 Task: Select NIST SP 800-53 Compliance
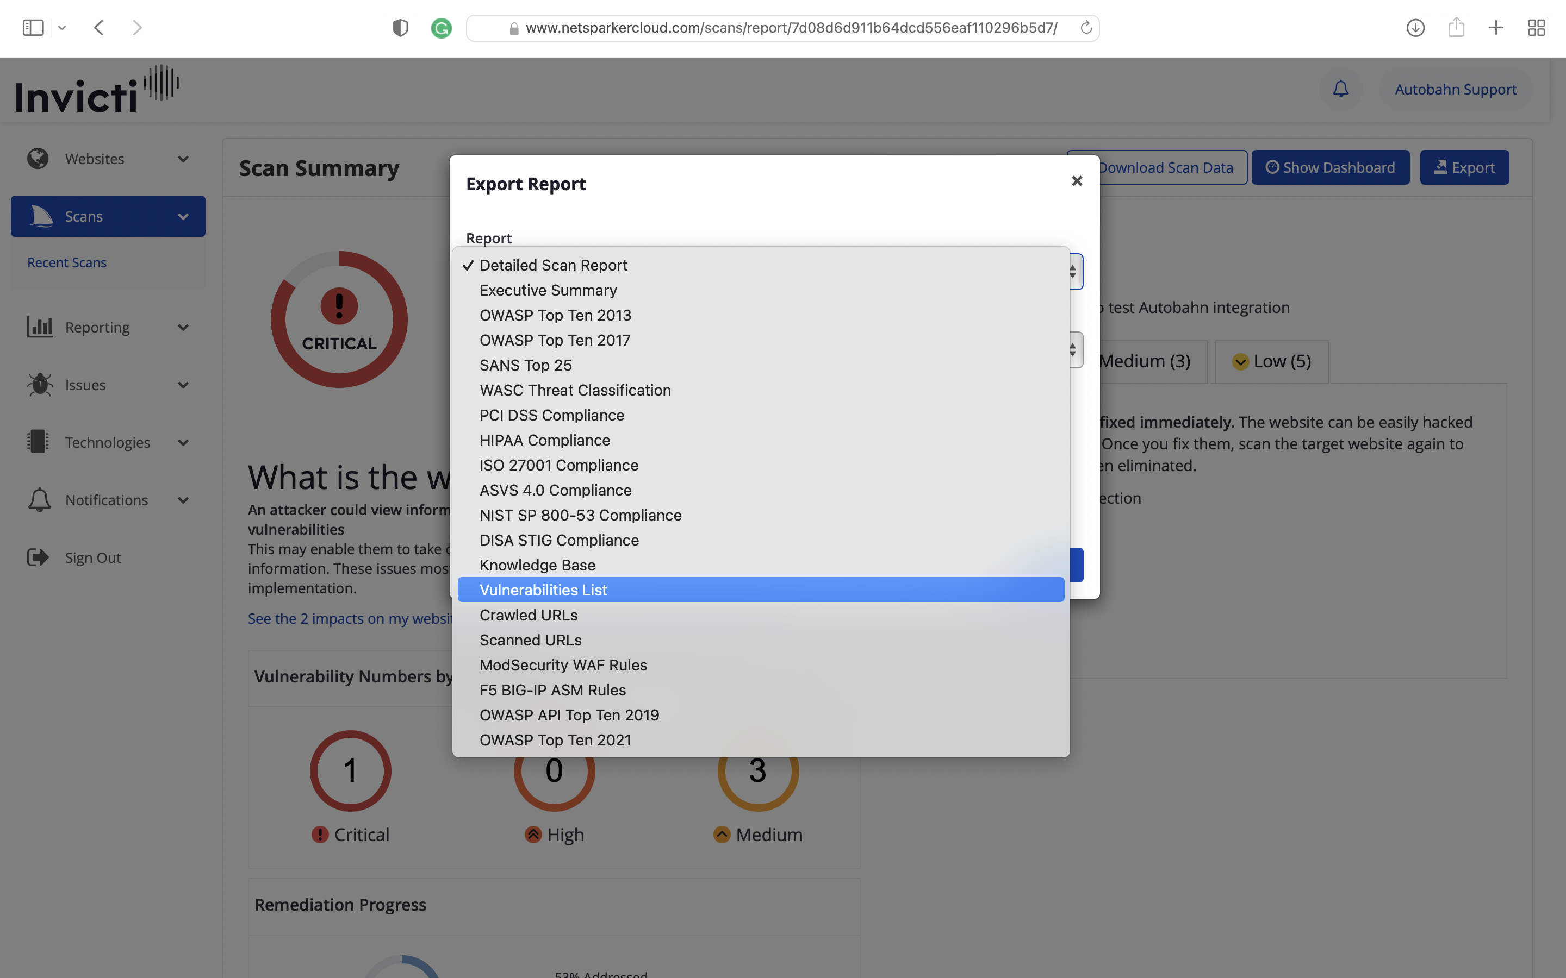(x=761, y=516)
